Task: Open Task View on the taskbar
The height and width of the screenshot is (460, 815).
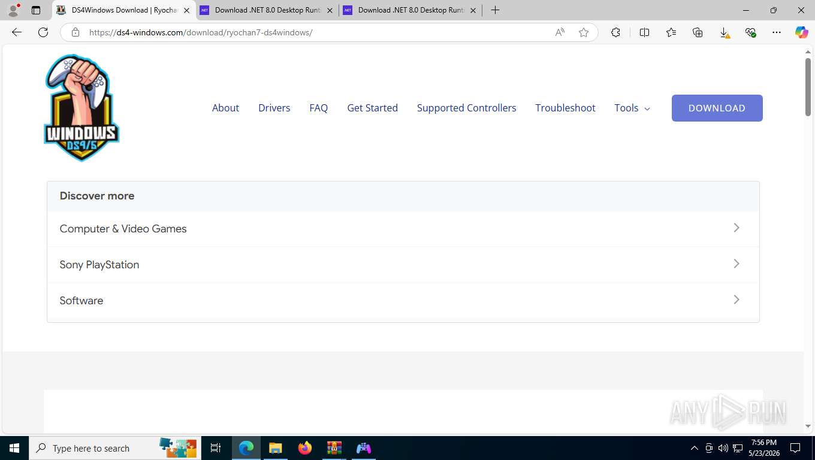Action: pyautogui.click(x=216, y=448)
